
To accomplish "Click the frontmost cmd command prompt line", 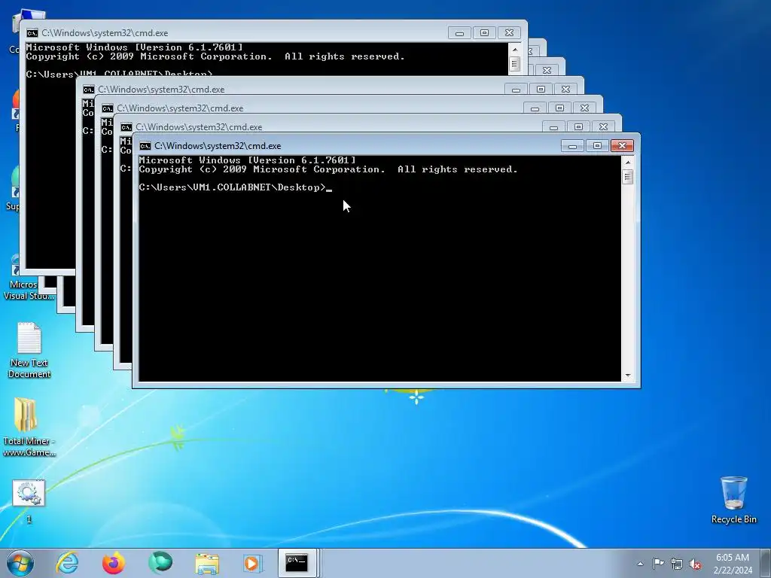I will click(235, 187).
